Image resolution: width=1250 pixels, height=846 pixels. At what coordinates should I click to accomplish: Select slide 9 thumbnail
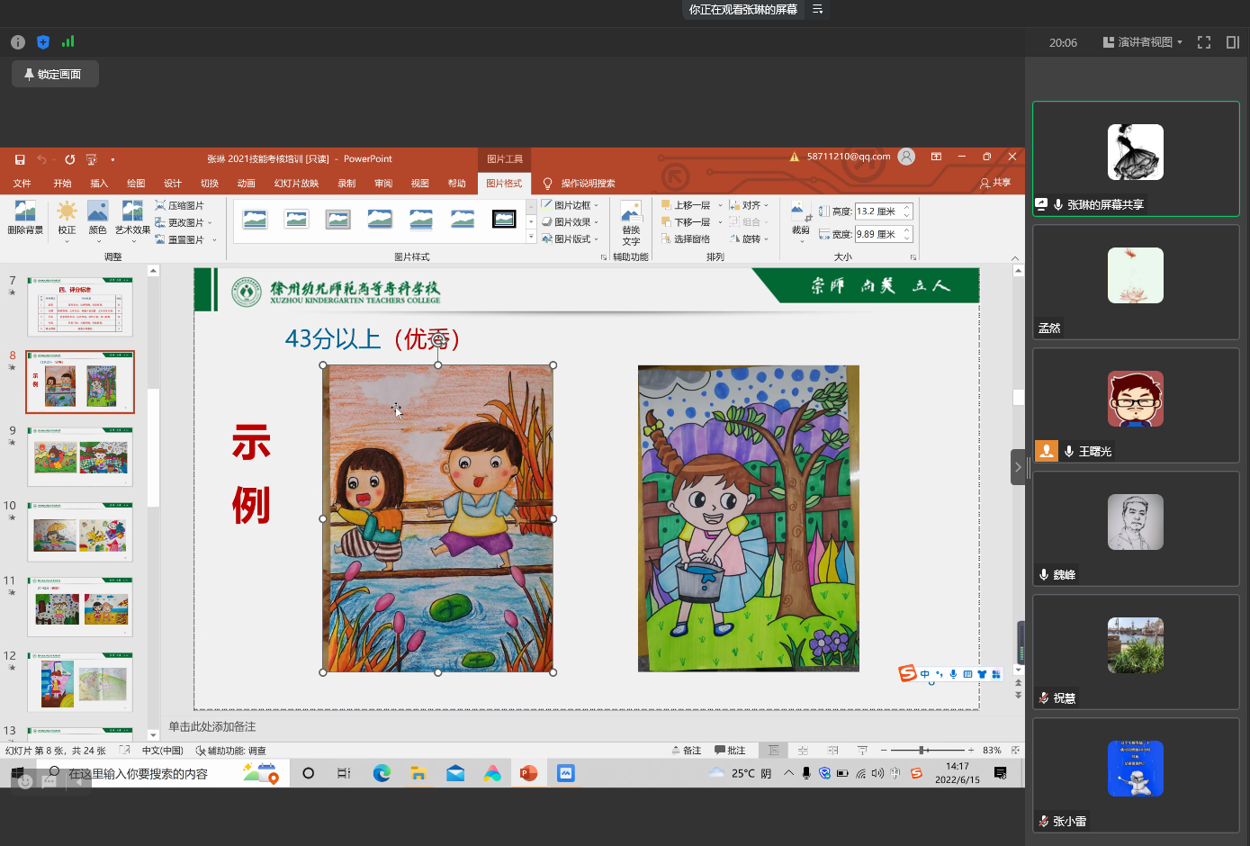point(80,457)
